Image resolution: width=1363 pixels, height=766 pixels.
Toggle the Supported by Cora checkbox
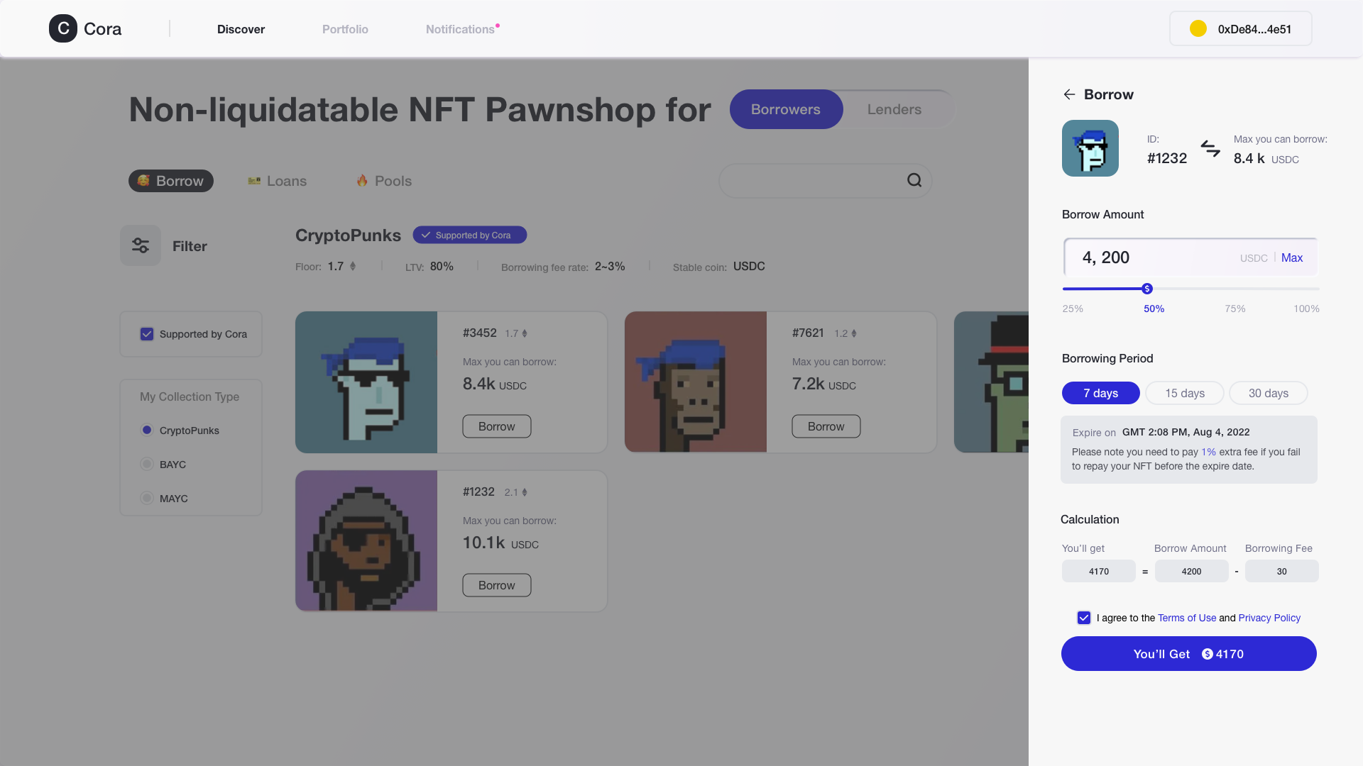point(147,334)
